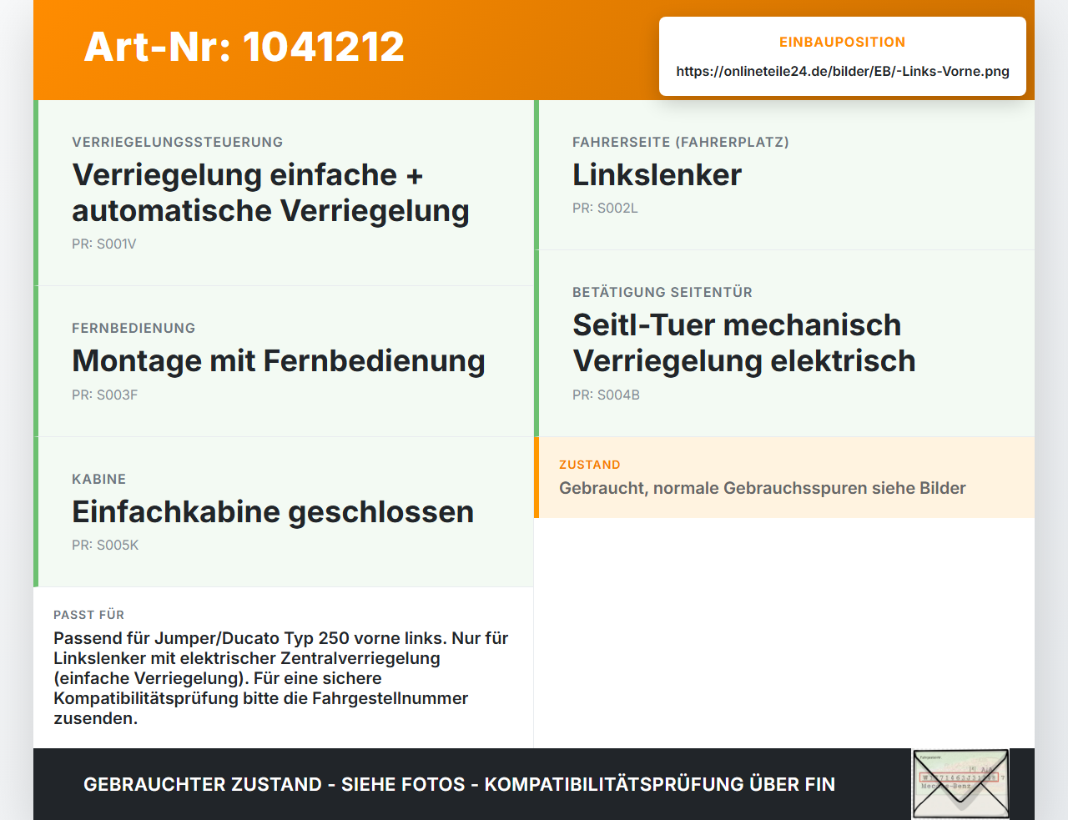1068x820 pixels.
Task: Select the Gebraucht condition description
Action: point(763,488)
